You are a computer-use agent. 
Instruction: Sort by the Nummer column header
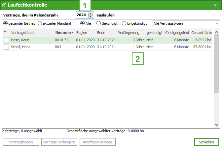(63, 33)
